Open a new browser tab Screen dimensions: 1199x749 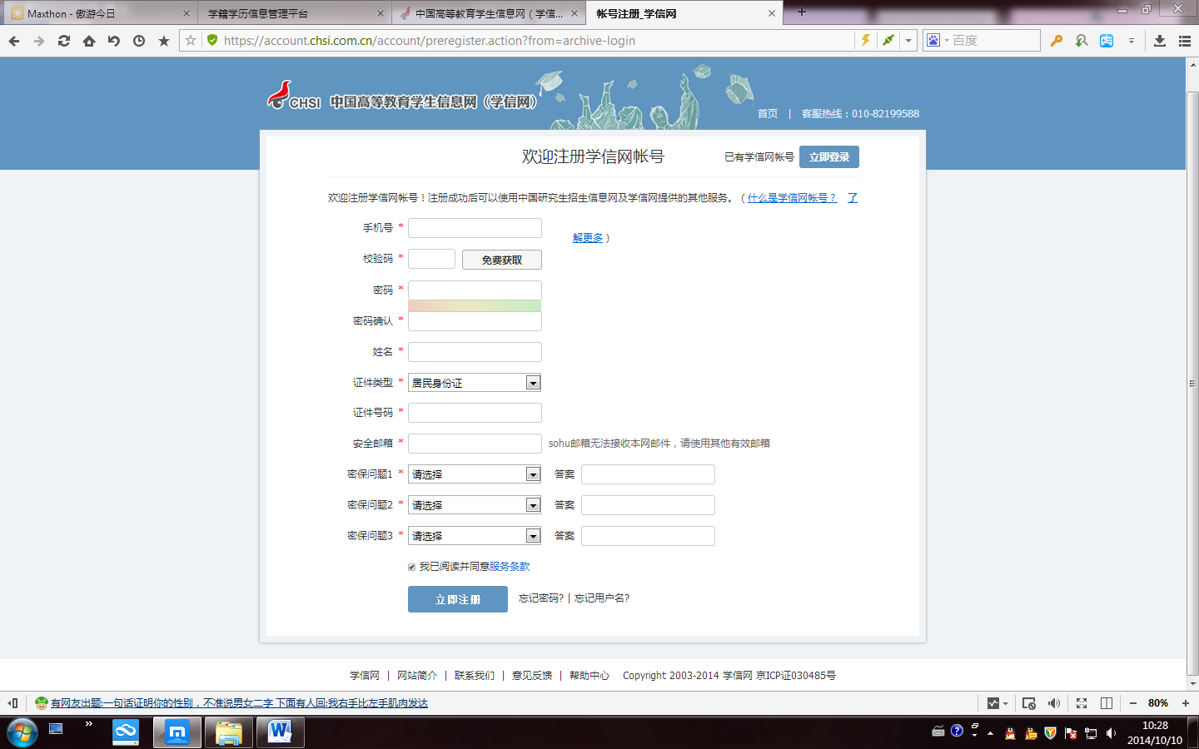click(801, 12)
